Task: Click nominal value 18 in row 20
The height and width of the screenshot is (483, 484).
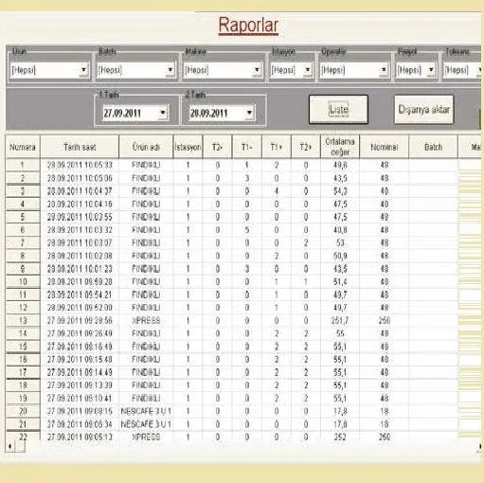Action: point(385,411)
